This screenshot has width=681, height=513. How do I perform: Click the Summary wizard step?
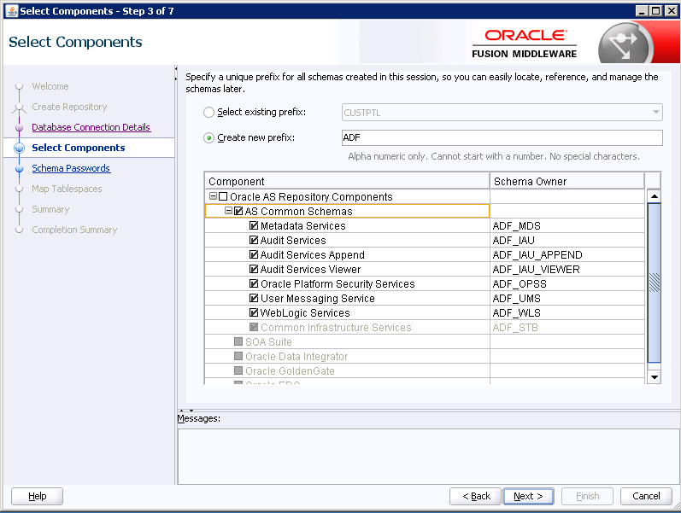(x=50, y=209)
